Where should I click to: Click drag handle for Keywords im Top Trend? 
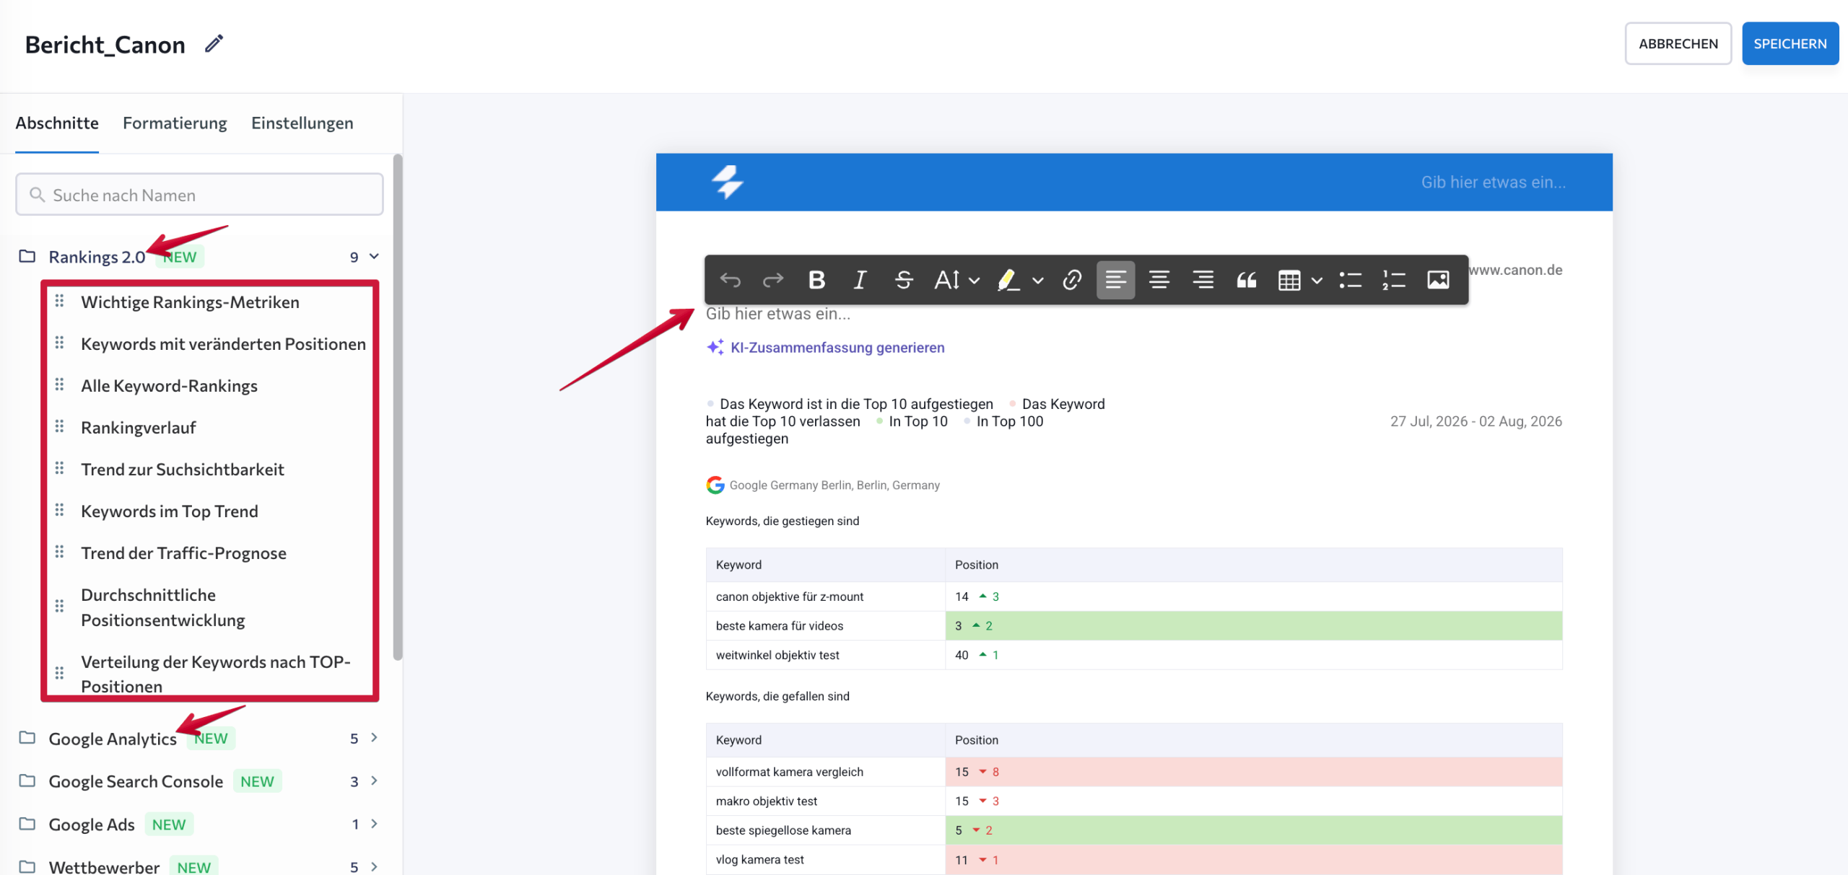point(60,510)
